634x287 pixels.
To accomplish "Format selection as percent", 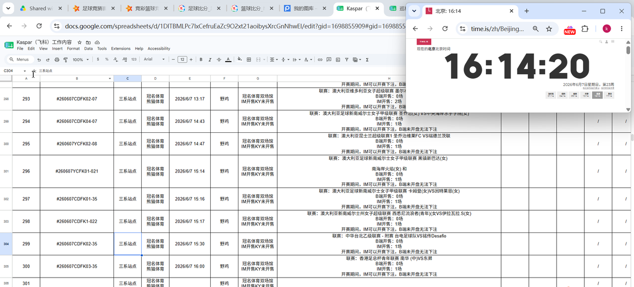I will click(107, 59).
